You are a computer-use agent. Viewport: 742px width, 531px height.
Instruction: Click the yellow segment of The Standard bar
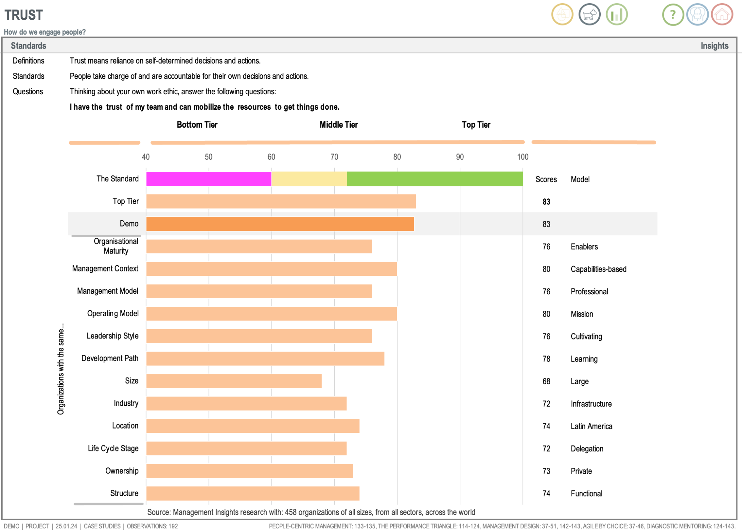pyautogui.click(x=309, y=179)
